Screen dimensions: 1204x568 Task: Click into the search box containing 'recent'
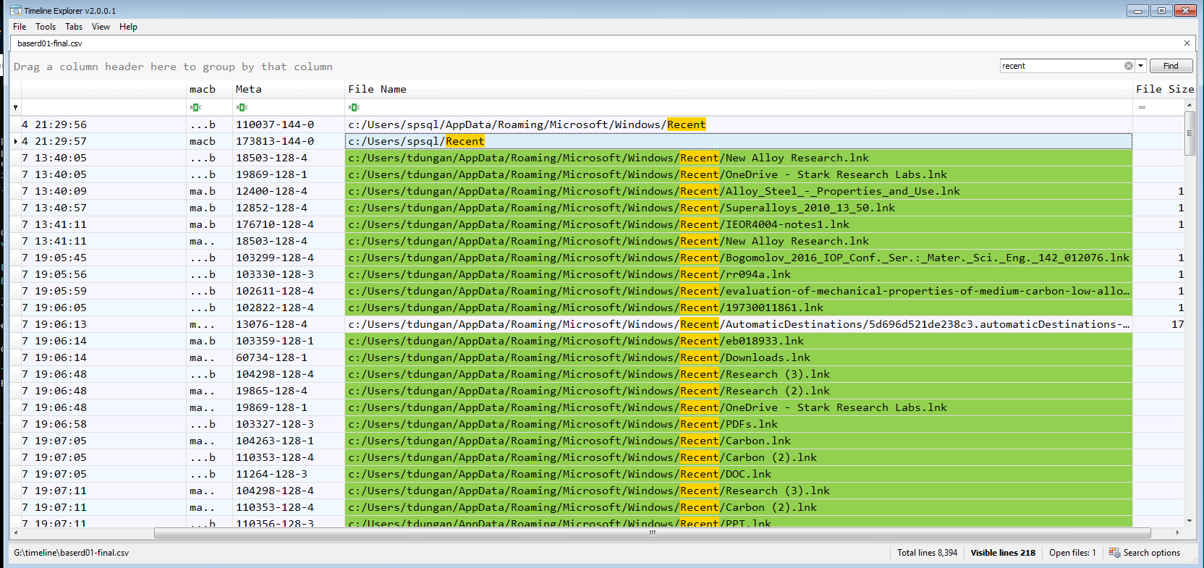tap(1060, 66)
